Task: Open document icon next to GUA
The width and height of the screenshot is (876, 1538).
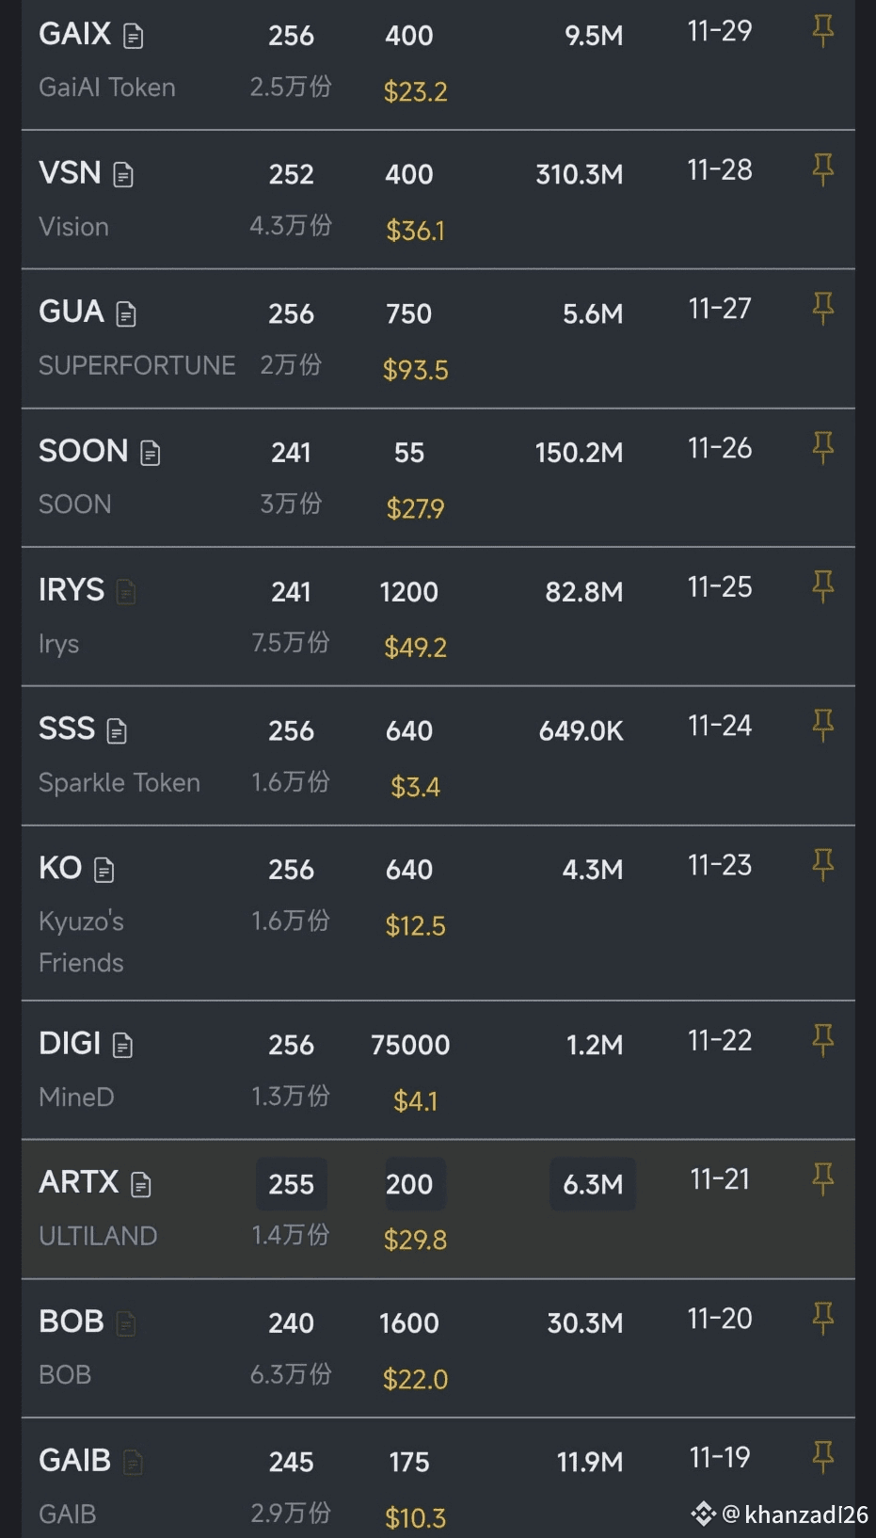Action: (126, 314)
